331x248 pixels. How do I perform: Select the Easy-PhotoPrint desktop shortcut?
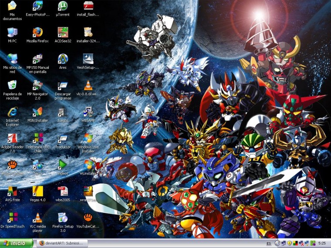pyautogui.click(x=37, y=6)
